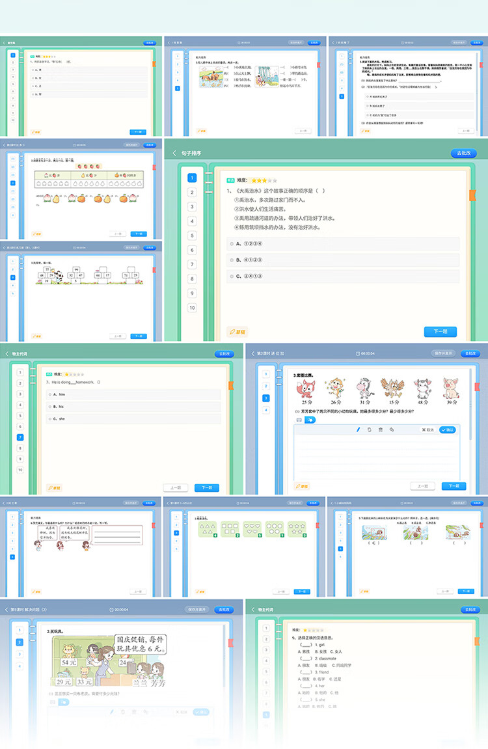Click undo arrow in handwriting answer toolbar

[392, 429]
